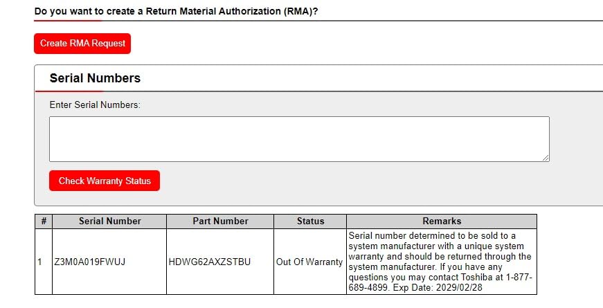
Task: Click the Serial Numbers panel heading
Action: tap(95, 78)
